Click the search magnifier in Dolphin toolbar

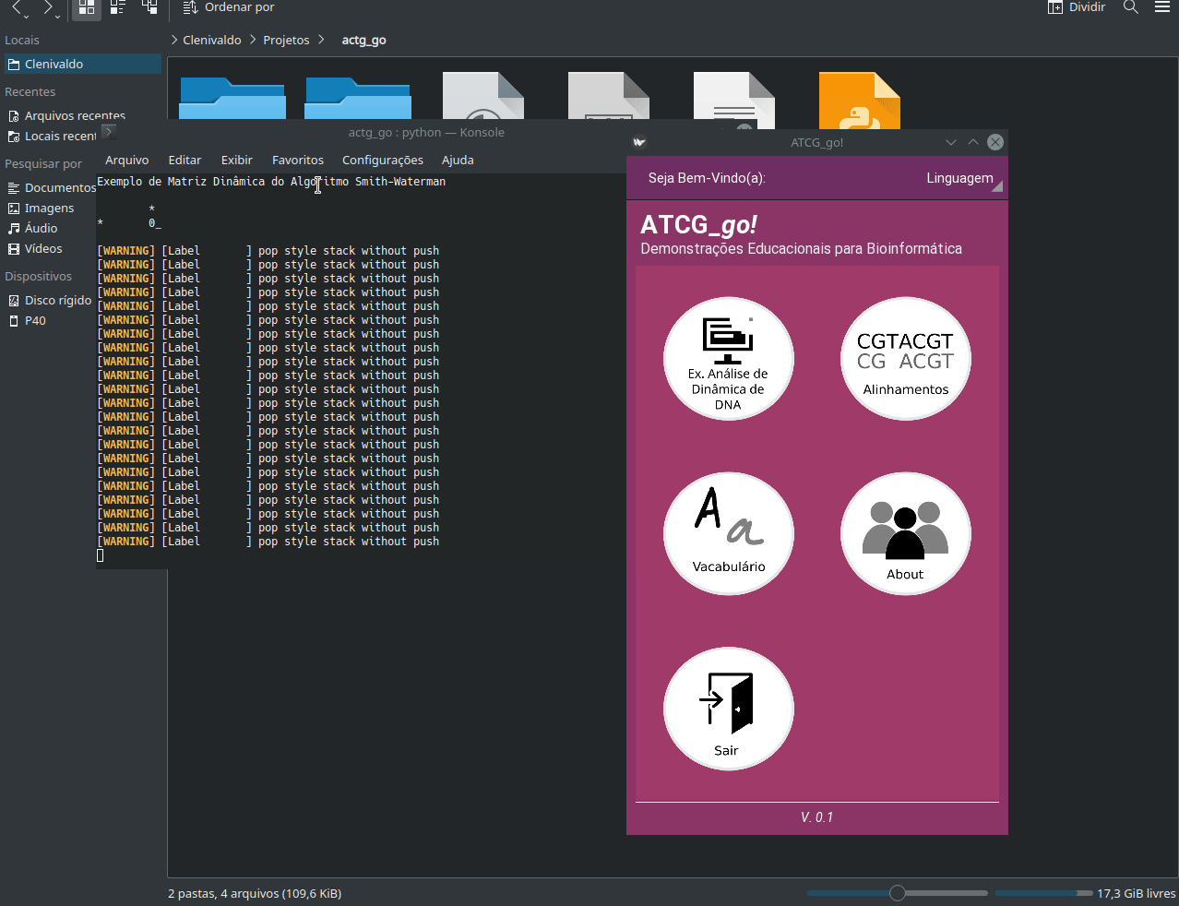(1130, 7)
